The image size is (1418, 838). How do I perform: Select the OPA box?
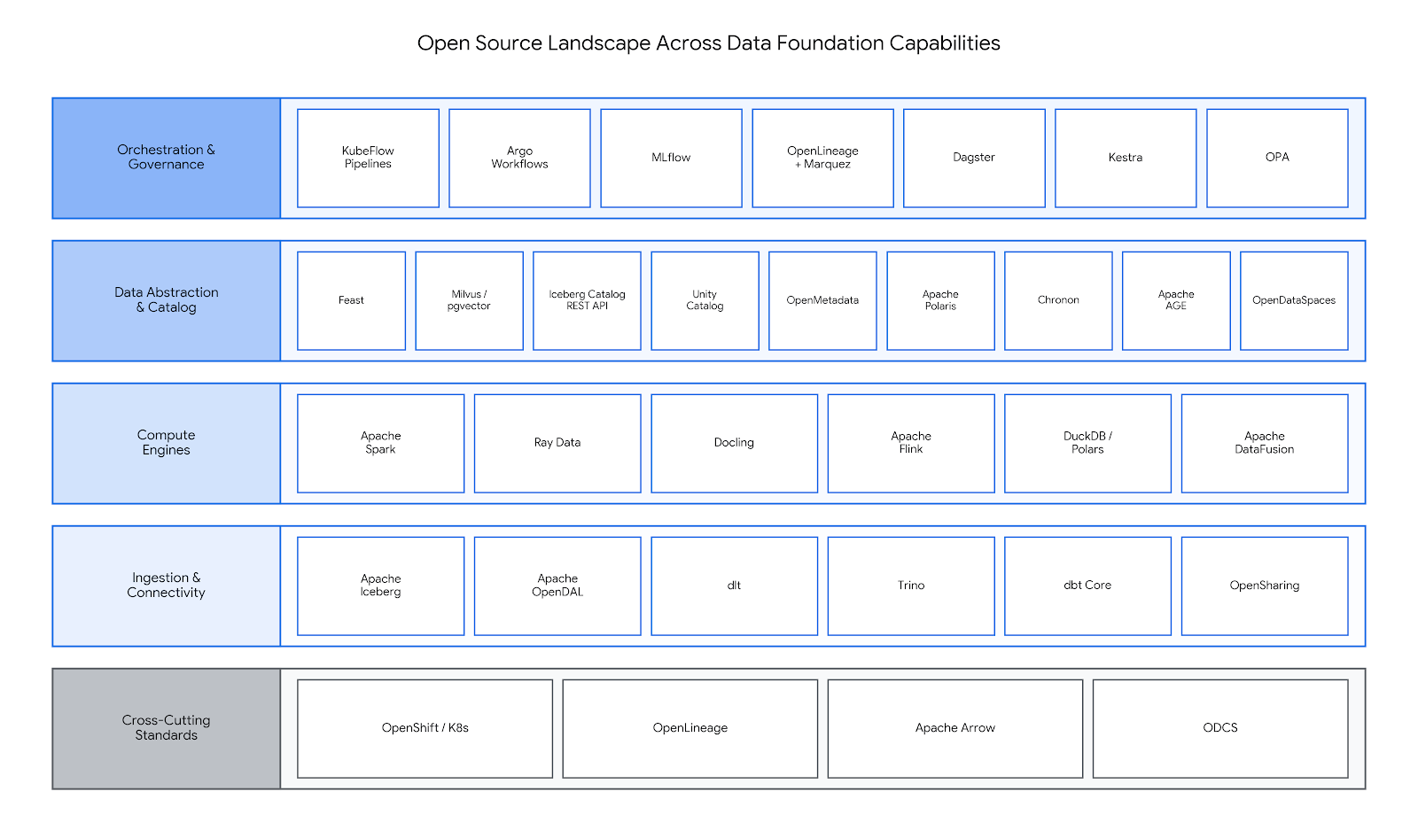[x=1277, y=158]
